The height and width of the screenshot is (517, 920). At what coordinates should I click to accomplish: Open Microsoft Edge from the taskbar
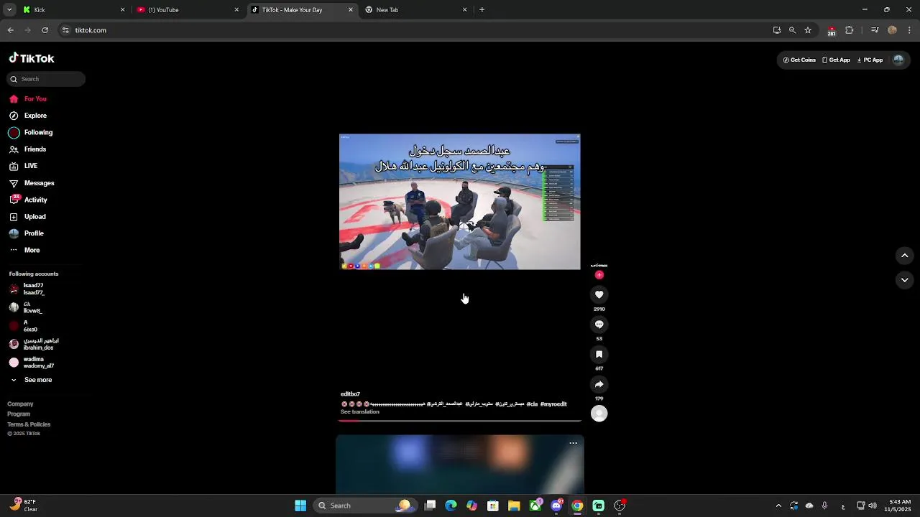[x=451, y=506]
